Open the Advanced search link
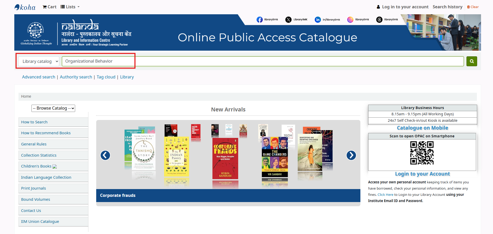Screen dimensions: 493x234 pos(38,77)
